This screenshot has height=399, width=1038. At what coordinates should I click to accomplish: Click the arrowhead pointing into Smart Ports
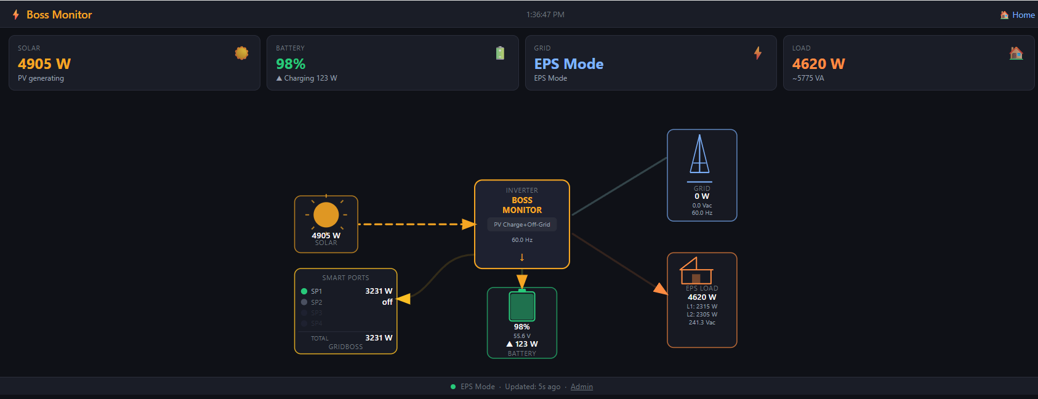[403, 299]
